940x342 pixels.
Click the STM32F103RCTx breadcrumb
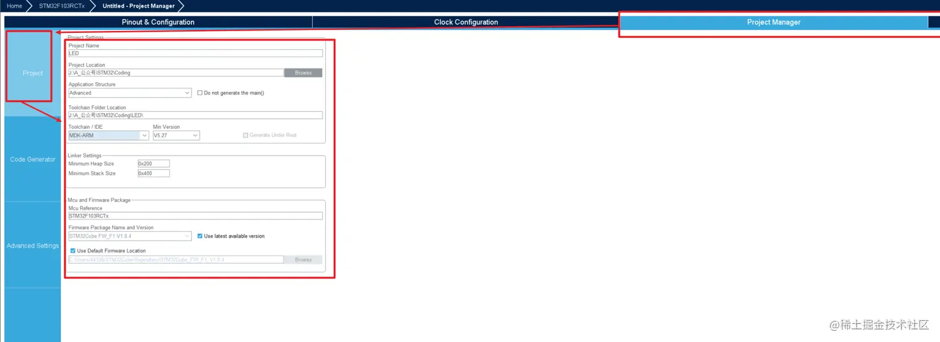62,6
